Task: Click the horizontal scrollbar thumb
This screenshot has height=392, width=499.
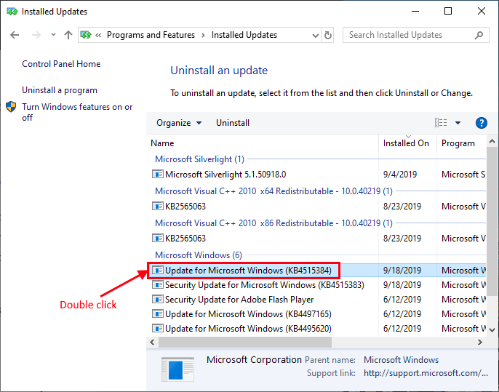Action: (245, 343)
